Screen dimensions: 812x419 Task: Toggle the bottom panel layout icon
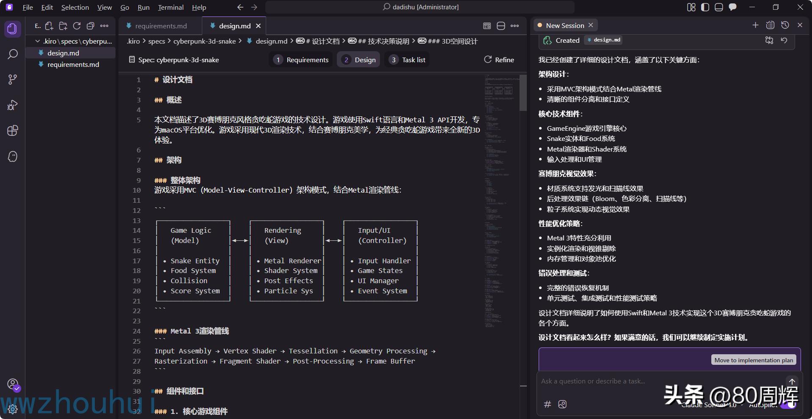718,7
